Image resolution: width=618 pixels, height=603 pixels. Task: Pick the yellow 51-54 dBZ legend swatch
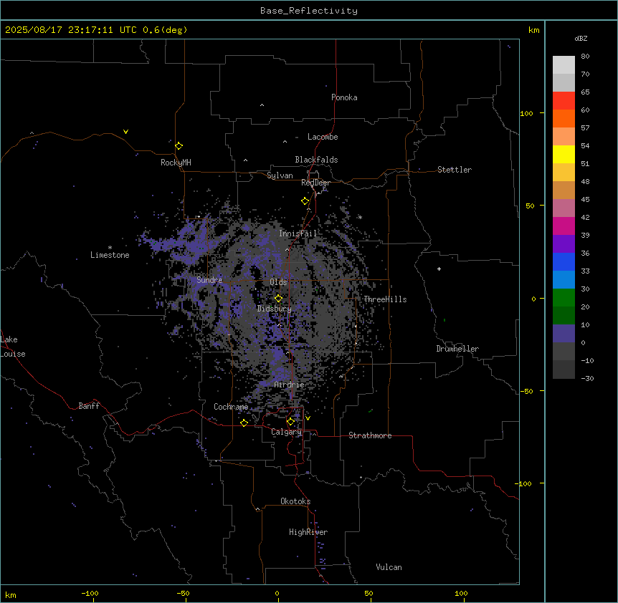(564, 154)
